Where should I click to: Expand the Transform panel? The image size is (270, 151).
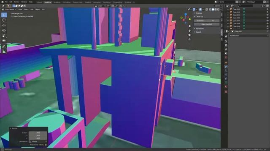click(200, 29)
